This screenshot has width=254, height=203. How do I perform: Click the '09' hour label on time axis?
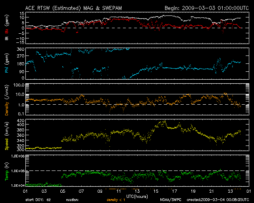(x=100, y=192)
